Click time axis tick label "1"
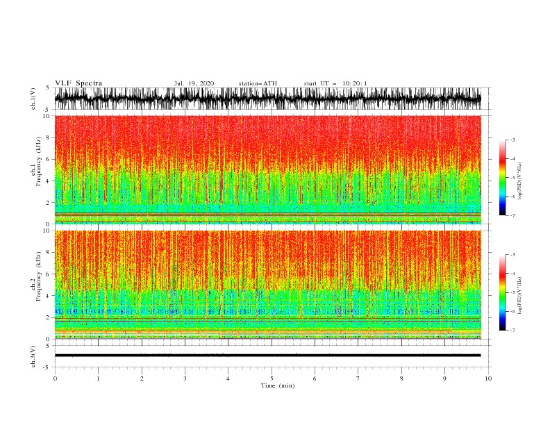This screenshot has height=425, width=550. click(98, 378)
